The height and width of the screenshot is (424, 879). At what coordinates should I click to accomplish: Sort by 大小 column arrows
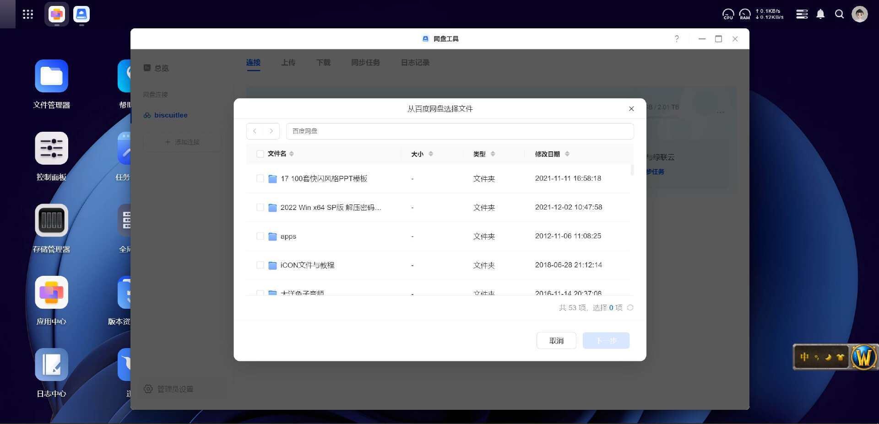click(431, 154)
